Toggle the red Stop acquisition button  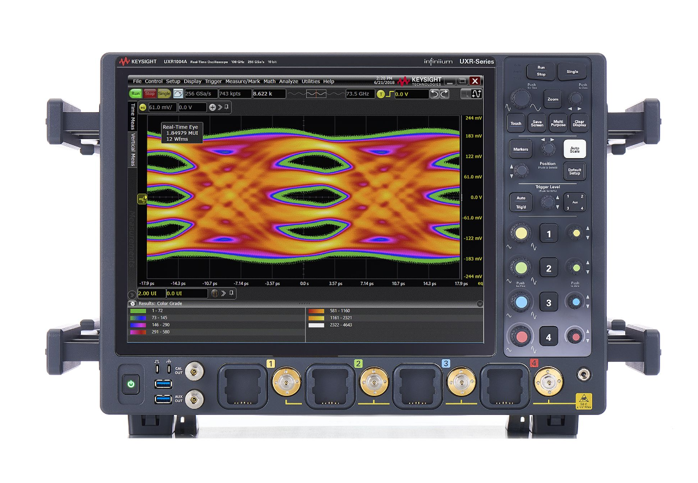point(149,94)
